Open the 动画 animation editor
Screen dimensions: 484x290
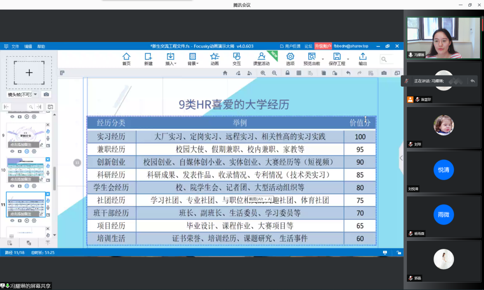215,59
